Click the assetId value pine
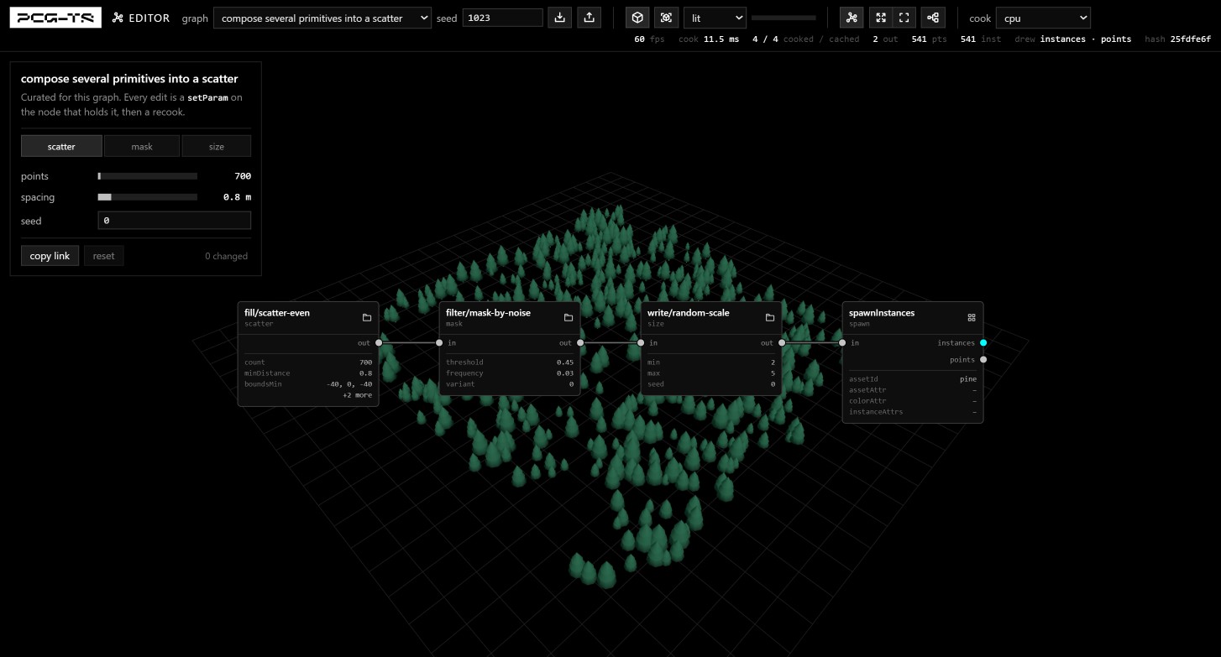Image resolution: width=1221 pixels, height=657 pixels. [x=968, y=379]
